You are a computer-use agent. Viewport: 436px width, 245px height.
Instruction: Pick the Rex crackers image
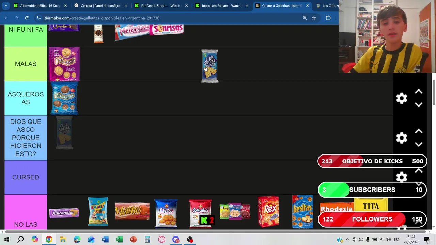tap(268, 211)
